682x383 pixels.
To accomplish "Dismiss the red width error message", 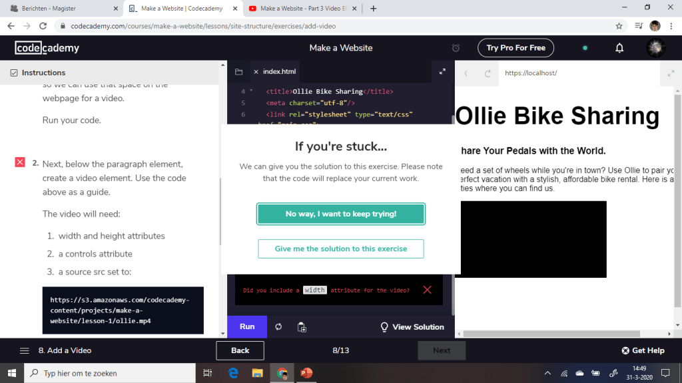I will tap(427, 290).
